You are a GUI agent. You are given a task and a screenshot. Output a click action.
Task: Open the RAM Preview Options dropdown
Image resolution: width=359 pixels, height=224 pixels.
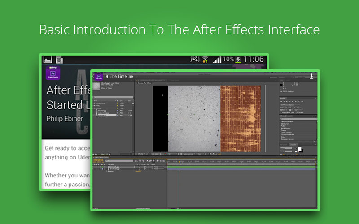point(290,105)
